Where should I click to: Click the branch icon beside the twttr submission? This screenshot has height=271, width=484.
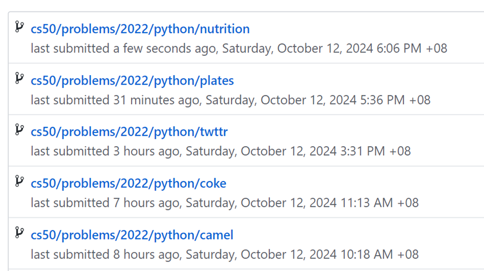tap(19, 130)
